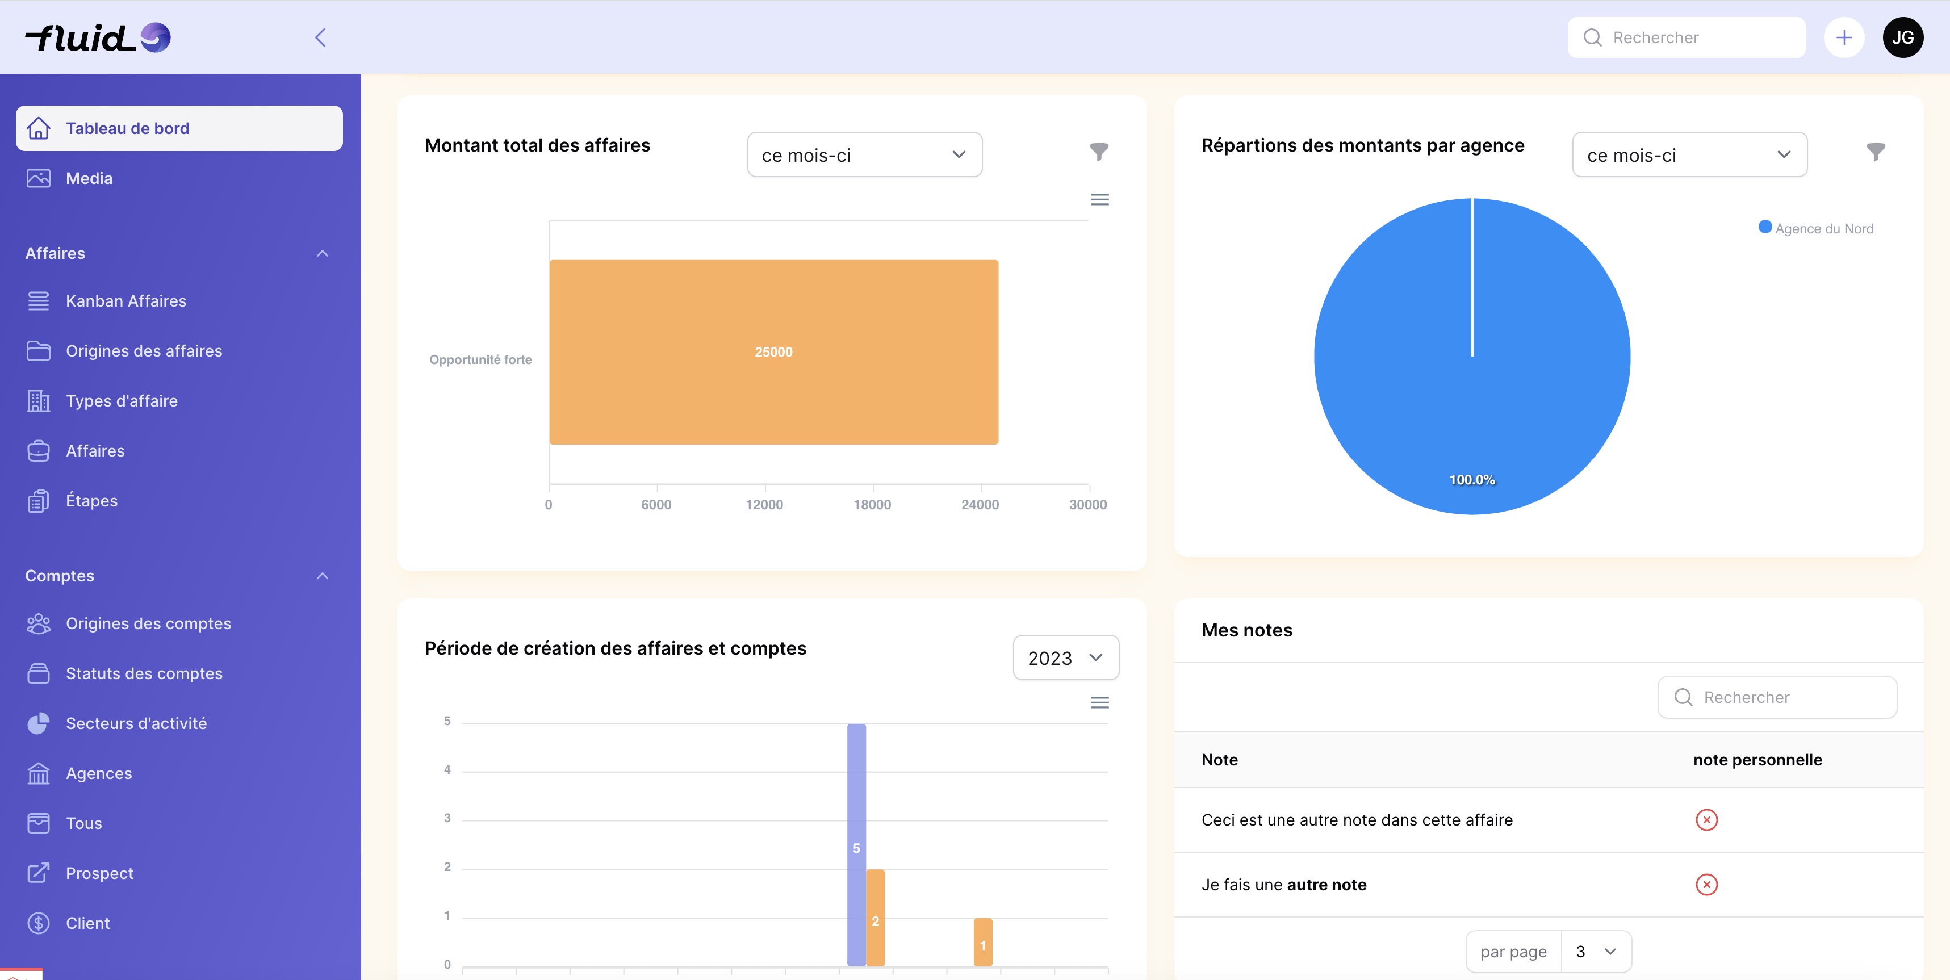This screenshot has height=980, width=1950.
Task: Go to the Tableau de bord
Action: pyautogui.click(x=127, y=128)
